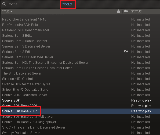Select Serious Sam 3 Bonus Content

25,41
